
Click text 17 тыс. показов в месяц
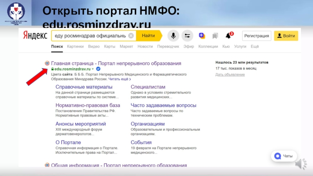point(236,68)
